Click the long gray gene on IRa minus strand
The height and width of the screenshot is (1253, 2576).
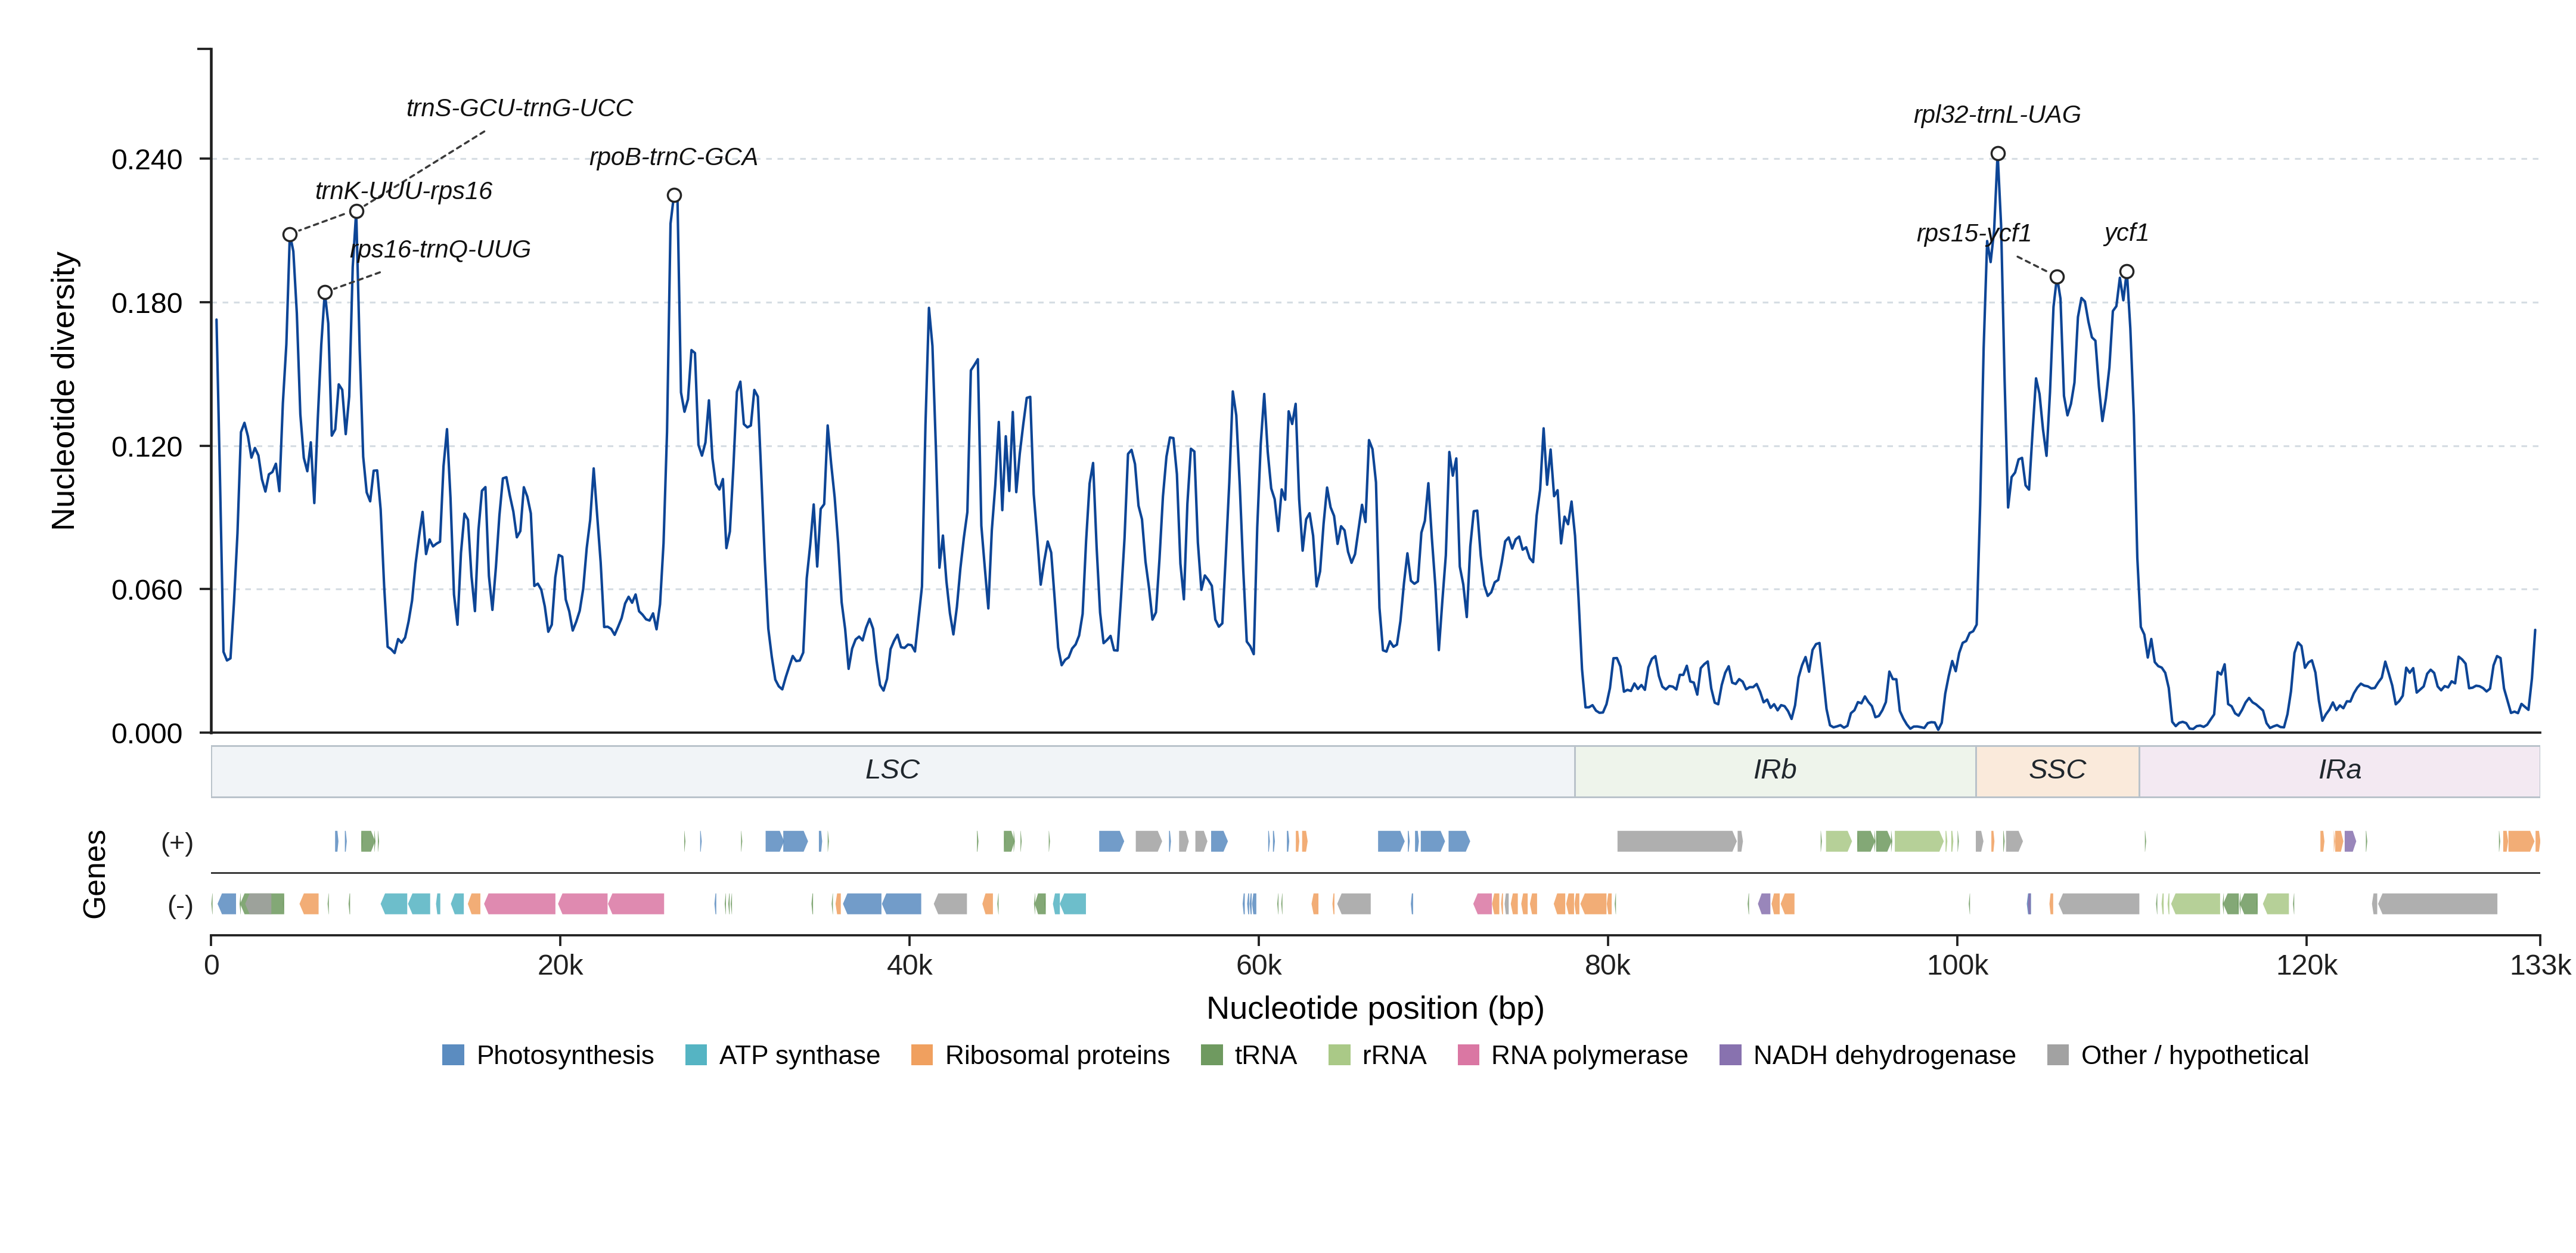click(2438, 904)
